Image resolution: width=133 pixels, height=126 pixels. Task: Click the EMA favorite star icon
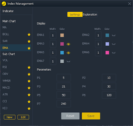point(29,48)
